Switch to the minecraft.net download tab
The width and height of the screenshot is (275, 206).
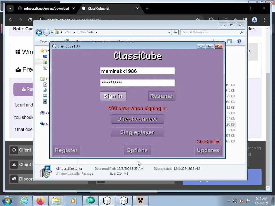(x=46, y=8)
